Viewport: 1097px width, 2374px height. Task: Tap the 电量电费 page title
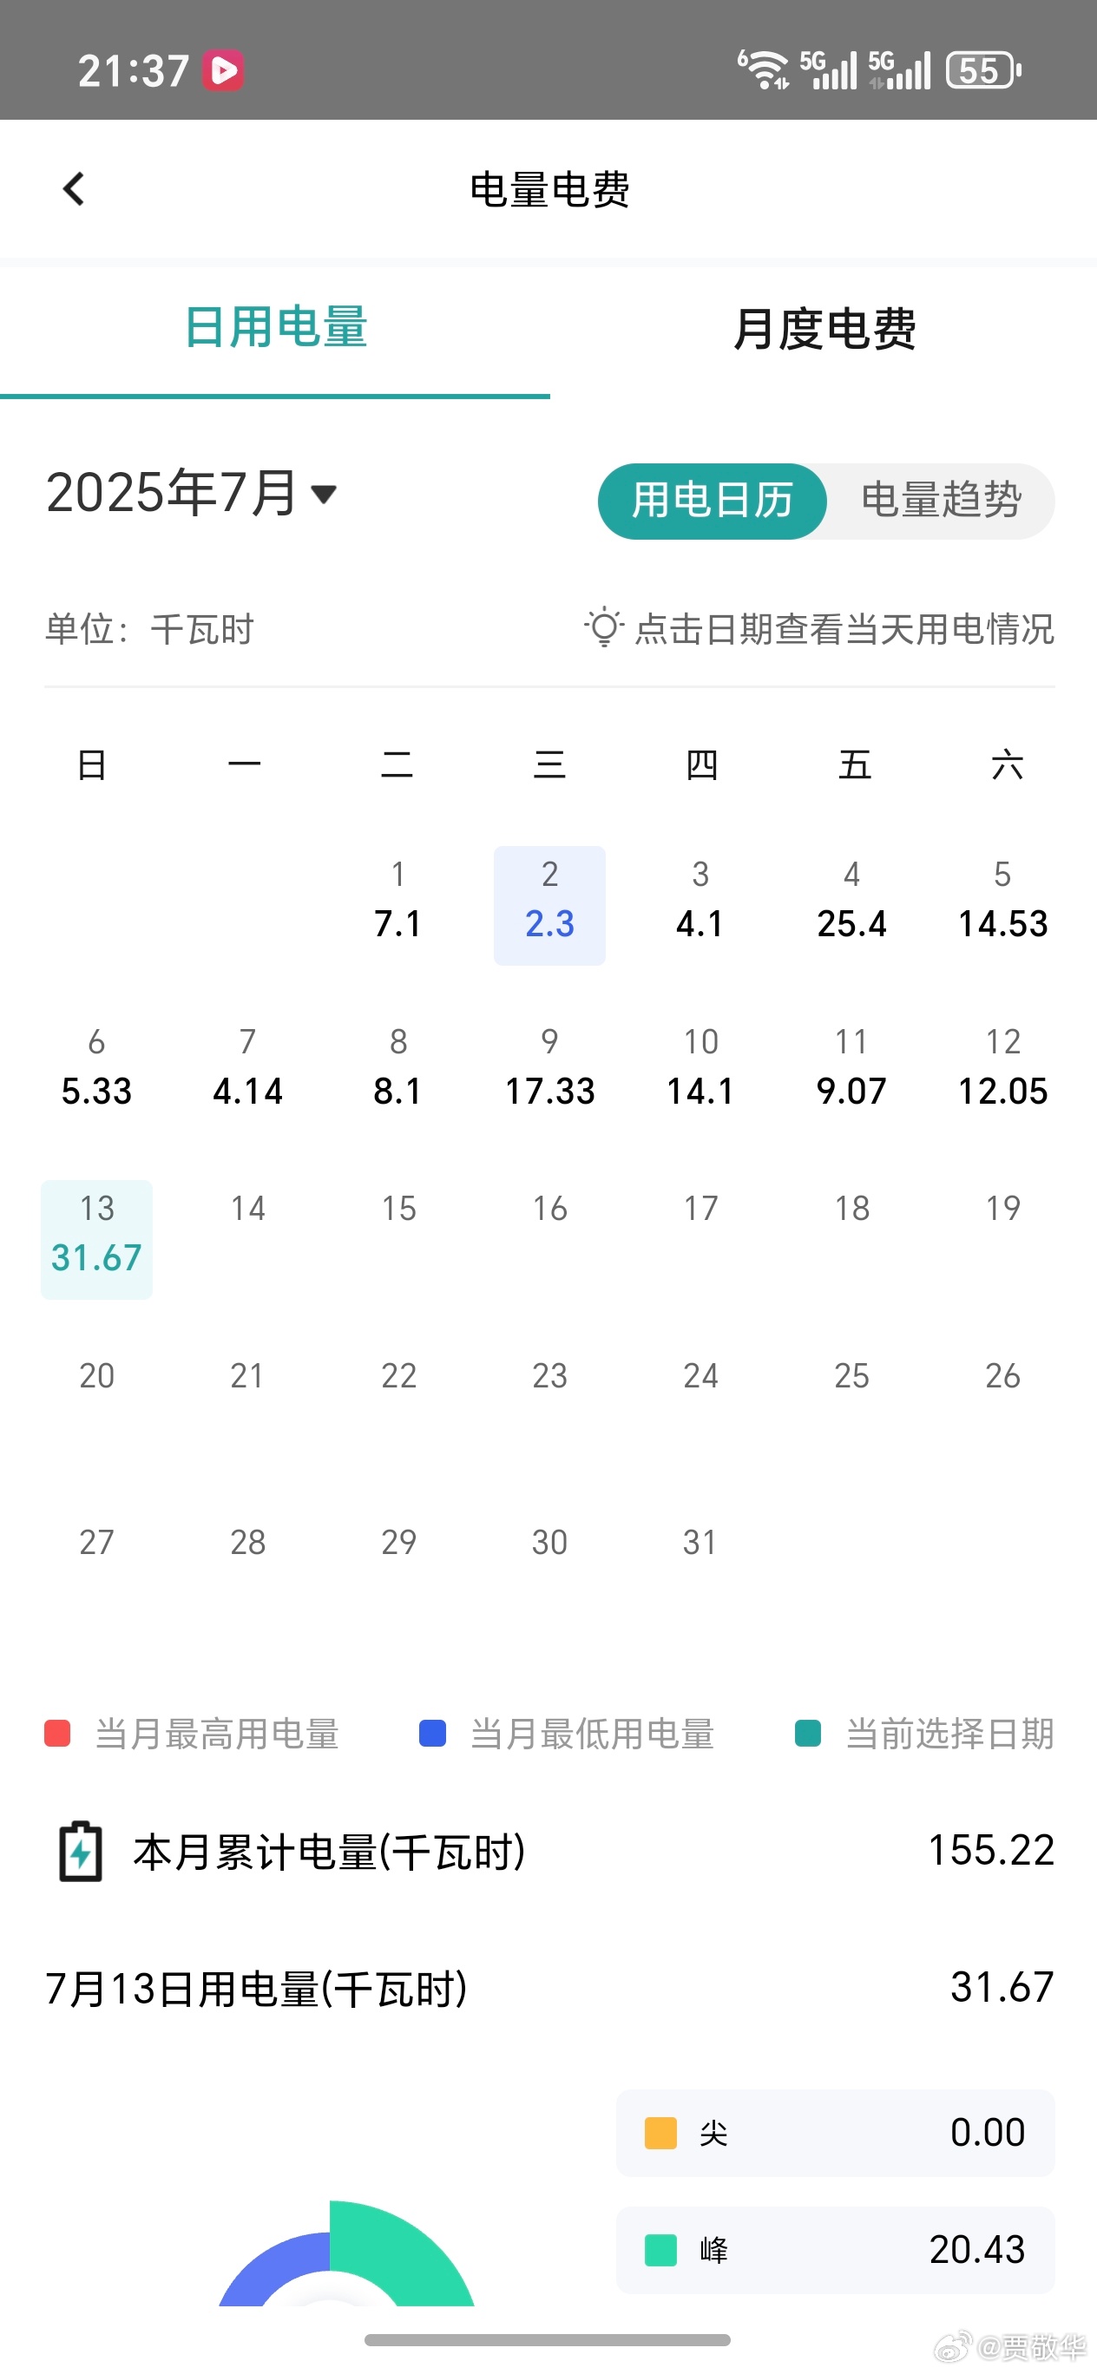pyautogui.click(x=549, y=190)
